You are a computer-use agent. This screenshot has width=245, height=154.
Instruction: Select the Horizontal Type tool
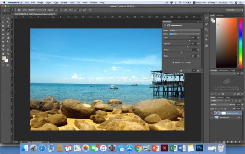[8, 46]
